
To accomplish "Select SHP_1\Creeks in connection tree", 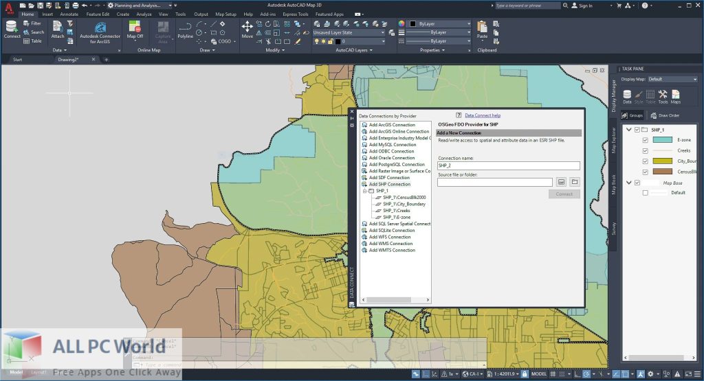I will (396, 211).
